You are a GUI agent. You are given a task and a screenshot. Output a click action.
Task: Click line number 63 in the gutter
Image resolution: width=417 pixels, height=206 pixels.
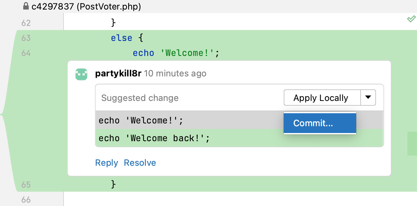point(26,38)
